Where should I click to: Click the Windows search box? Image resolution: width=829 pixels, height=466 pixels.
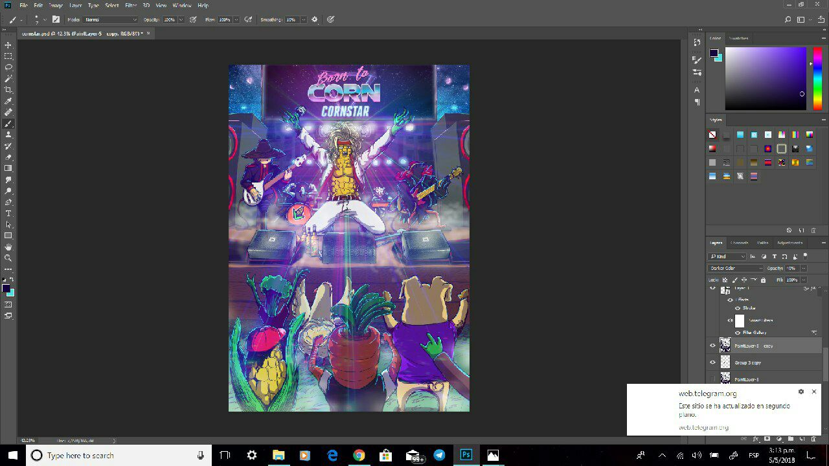point(119,456)
